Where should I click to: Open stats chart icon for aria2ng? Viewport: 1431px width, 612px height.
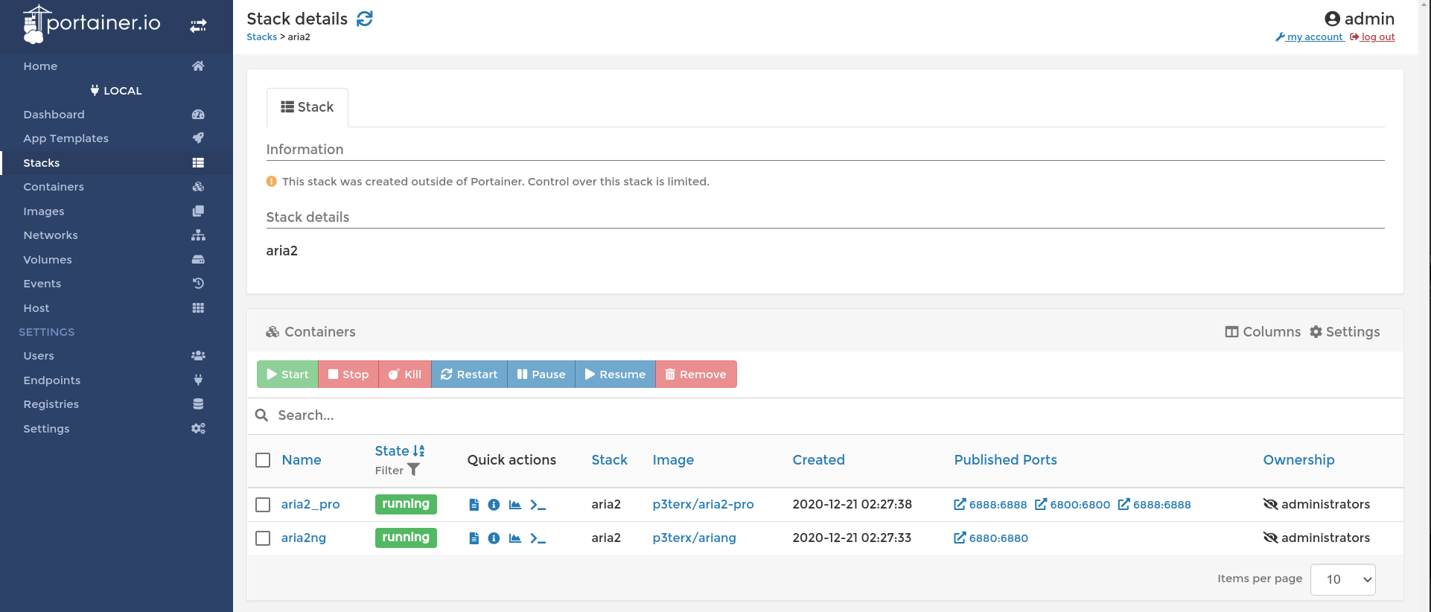click(514, 538)
